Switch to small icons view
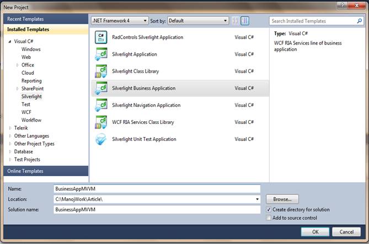Screen dimensions: 369x244 coord(236,21)
